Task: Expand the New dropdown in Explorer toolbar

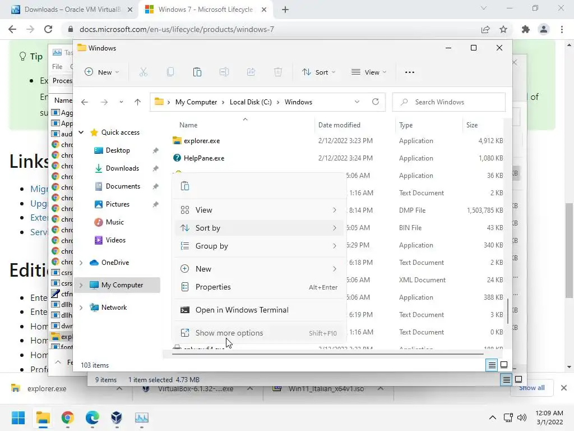Action: coord(102,72)
